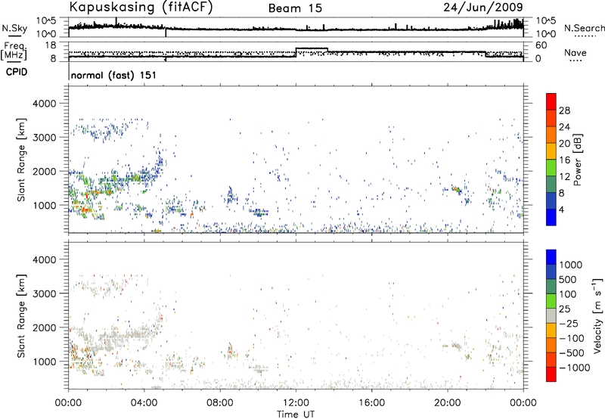The image size is (605, 419).
Task: Click the raised frequency step near 12:00
Action: pyautogui.click(x=312, y=48)
